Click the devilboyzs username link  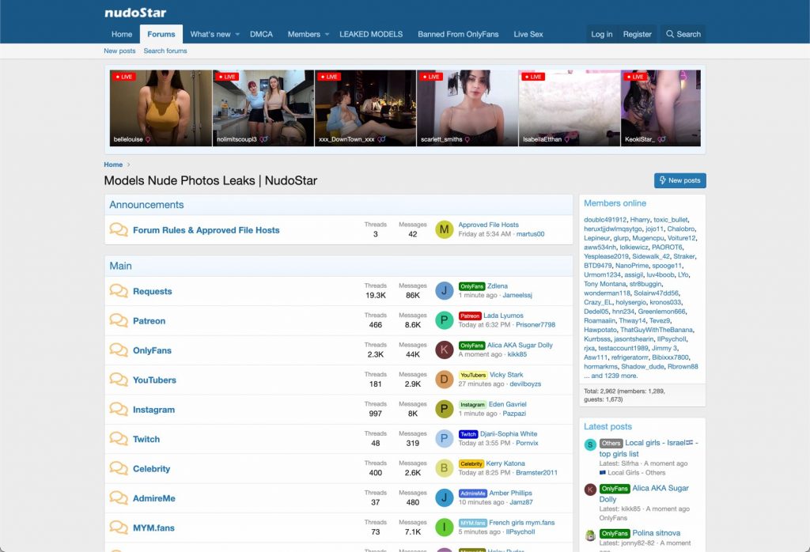pyautogui.click(x=525, y=384)
